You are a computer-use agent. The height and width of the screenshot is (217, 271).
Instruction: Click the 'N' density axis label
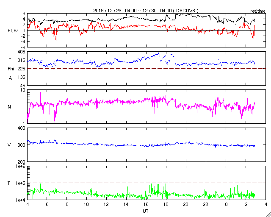point(9,107)
